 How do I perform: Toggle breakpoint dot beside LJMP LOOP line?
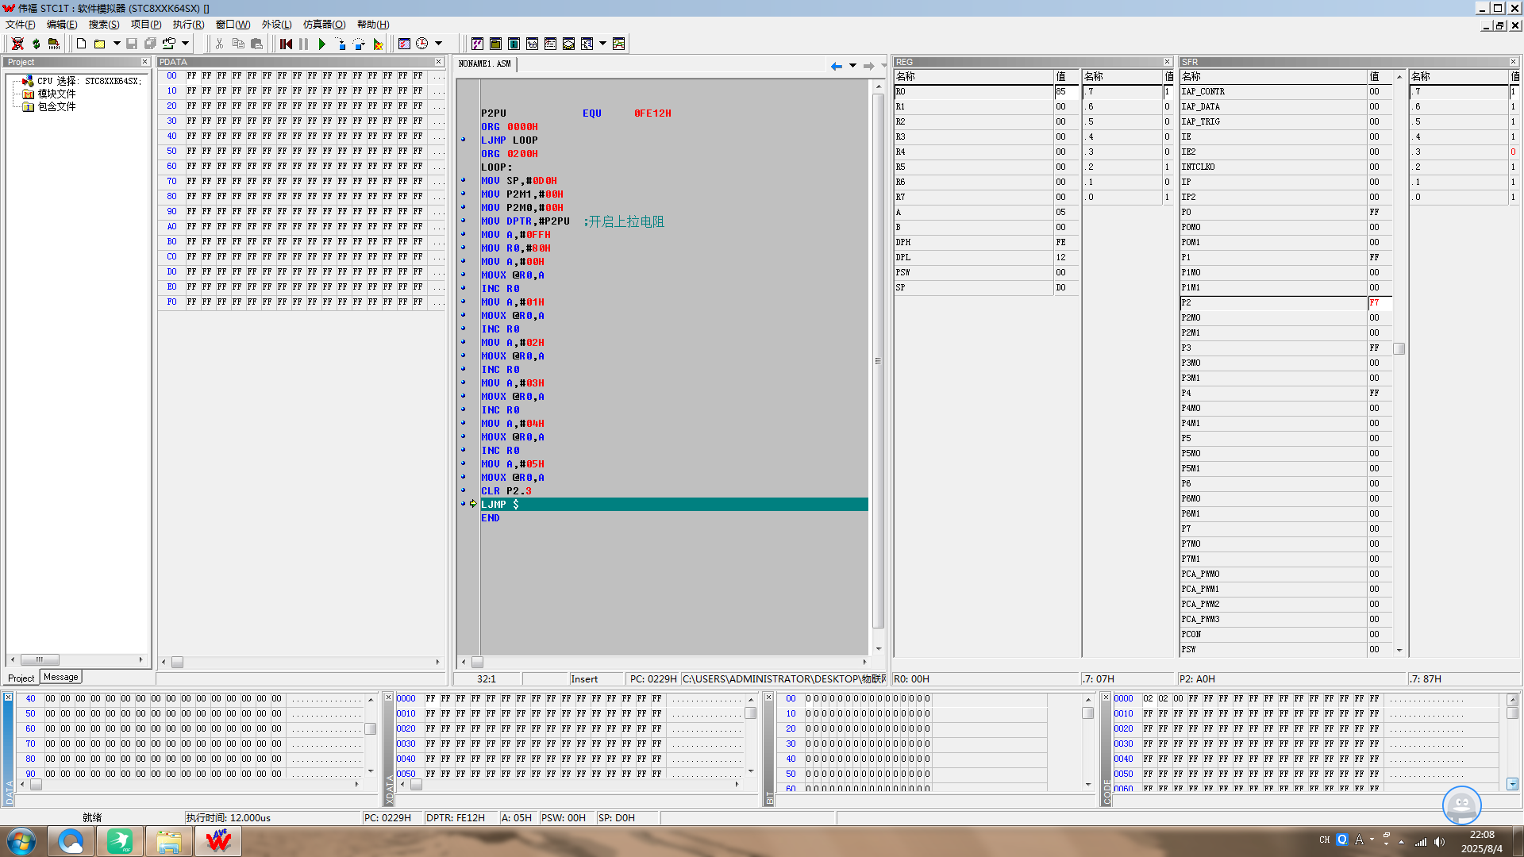(464, 140)
